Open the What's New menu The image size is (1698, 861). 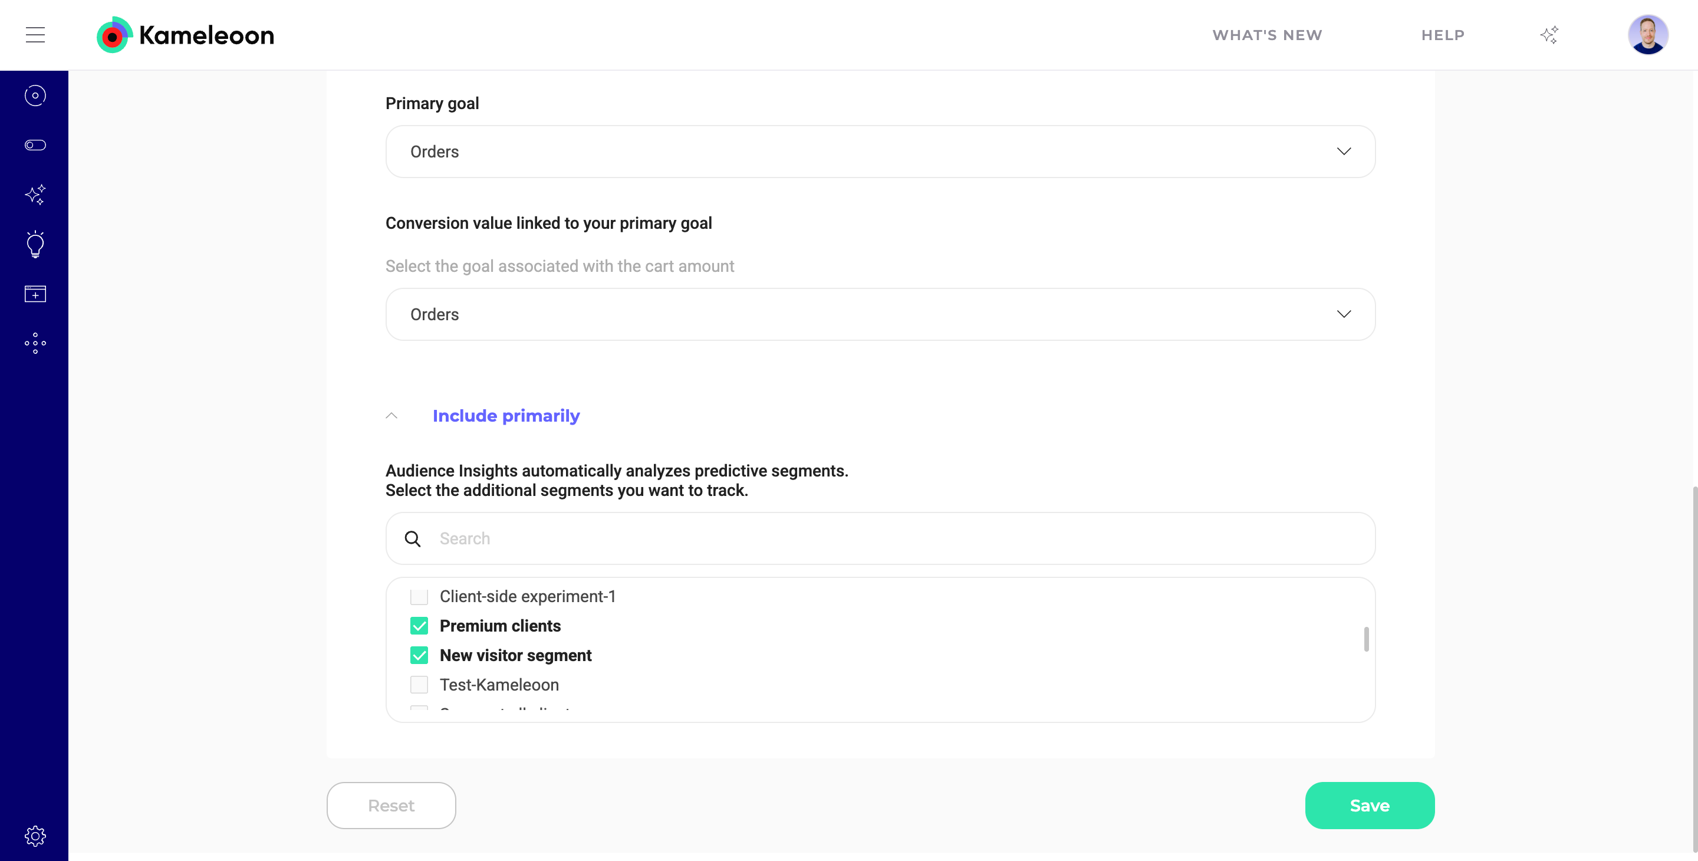tap(1267, 35)
